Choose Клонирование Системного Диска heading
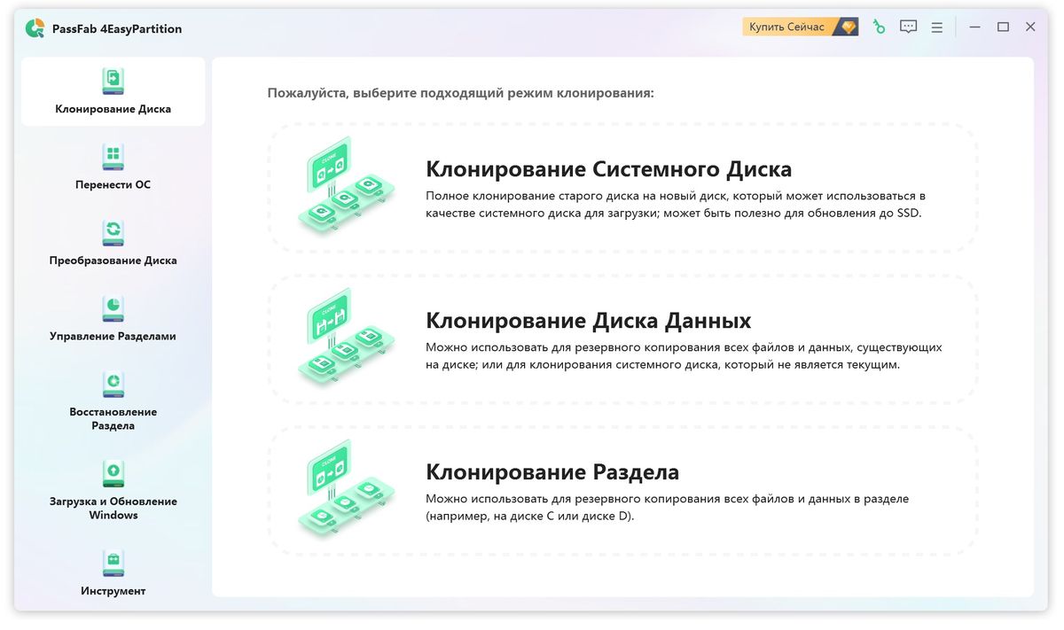 click(609, 169)
